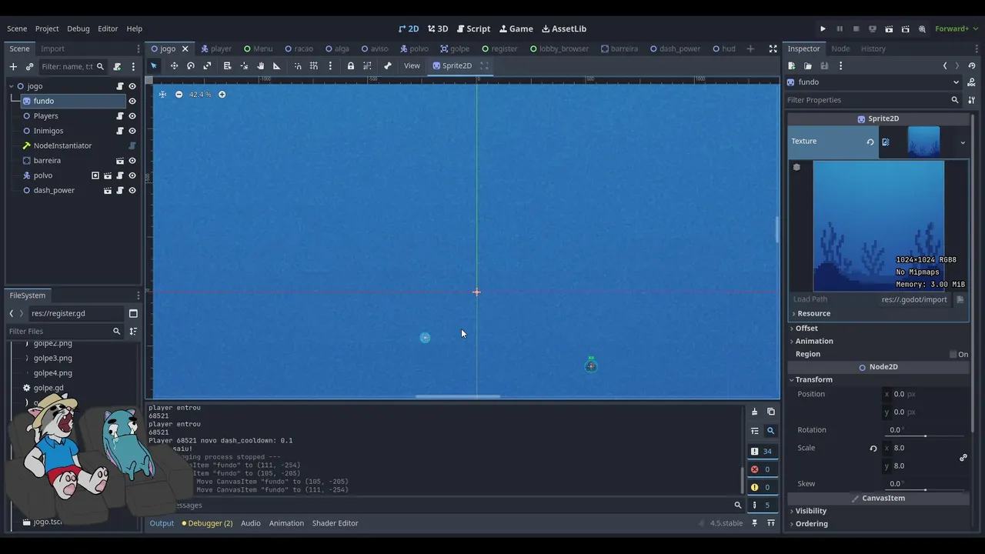Adjust the Rotation slider
The image size is (985, 554).
pos(925,436)
